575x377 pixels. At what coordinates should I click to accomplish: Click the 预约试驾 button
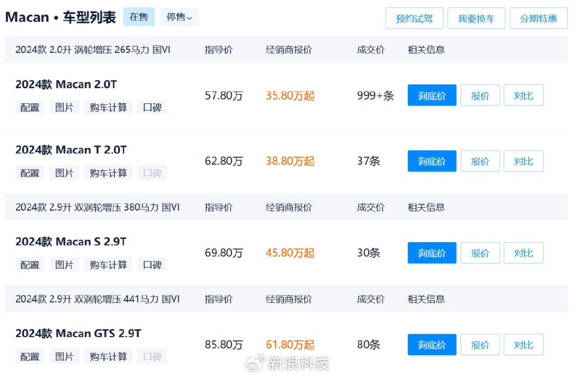414,19
